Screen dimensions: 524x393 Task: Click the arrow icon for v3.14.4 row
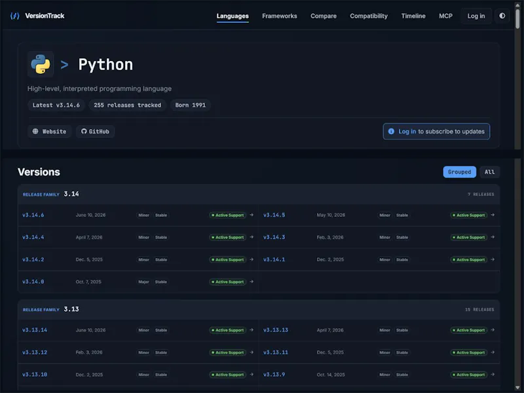[252, 237]
